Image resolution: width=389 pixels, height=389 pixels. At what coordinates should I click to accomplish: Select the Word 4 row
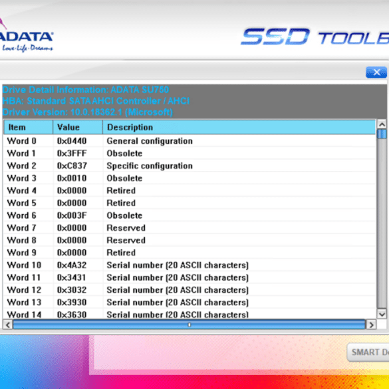(x=190, y=191)
